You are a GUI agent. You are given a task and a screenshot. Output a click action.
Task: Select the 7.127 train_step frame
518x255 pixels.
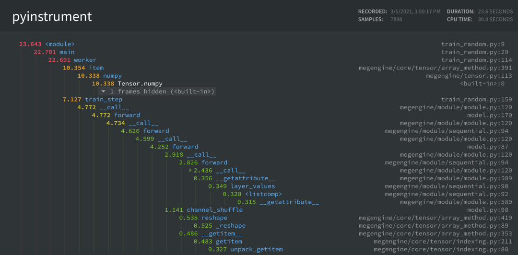93,99
